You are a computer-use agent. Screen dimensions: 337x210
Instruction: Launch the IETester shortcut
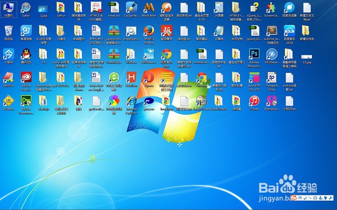tap(8, 103)
